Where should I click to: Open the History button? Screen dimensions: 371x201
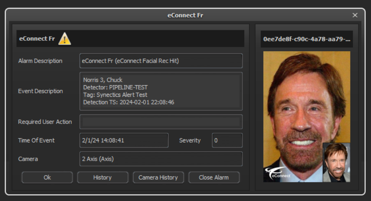(x=103, y=177)
